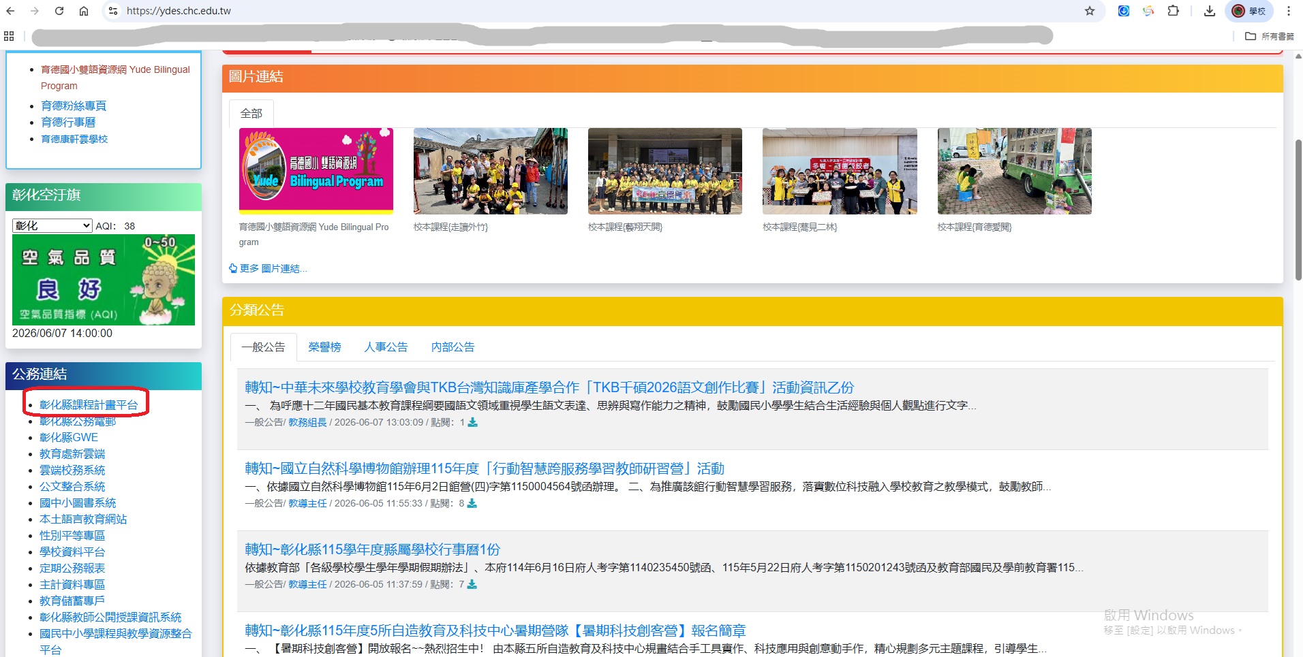This screenshot has height=657, width=1303.
Task: Switch to the 一般公告 tab
Action: pyautogui.click(x=263, y=347)
